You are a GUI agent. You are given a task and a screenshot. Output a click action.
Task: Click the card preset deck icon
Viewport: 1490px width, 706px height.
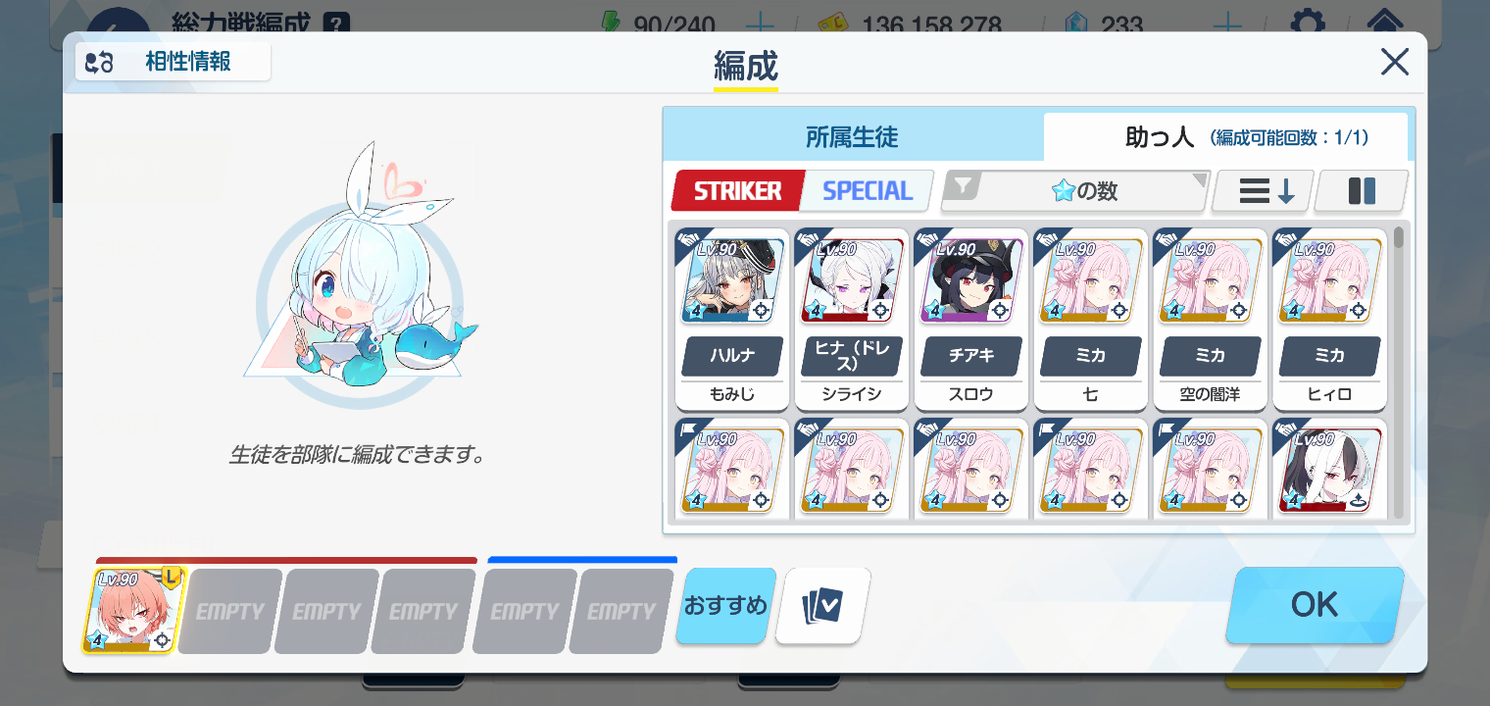[822, 606]
